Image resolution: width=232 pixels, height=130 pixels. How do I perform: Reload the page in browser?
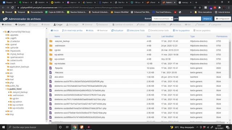(12, 8)
